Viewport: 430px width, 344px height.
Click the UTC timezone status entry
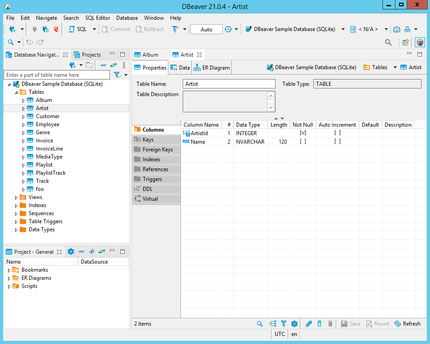click(280, 334)
